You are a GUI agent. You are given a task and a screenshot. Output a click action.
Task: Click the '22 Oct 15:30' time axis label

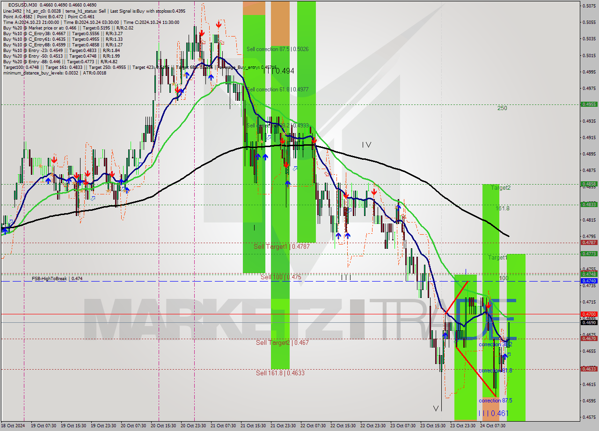(x=343, y=426)
